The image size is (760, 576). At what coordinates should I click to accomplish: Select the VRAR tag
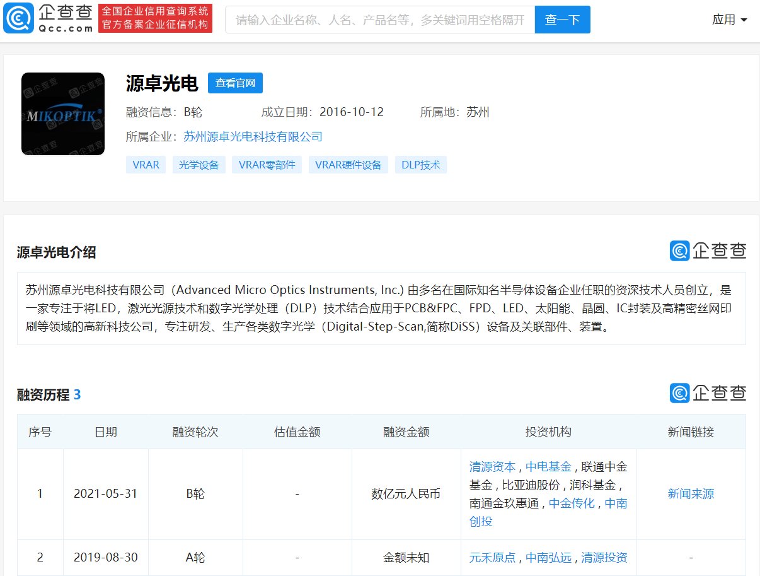pyautogui.click(x=146, y=165)
